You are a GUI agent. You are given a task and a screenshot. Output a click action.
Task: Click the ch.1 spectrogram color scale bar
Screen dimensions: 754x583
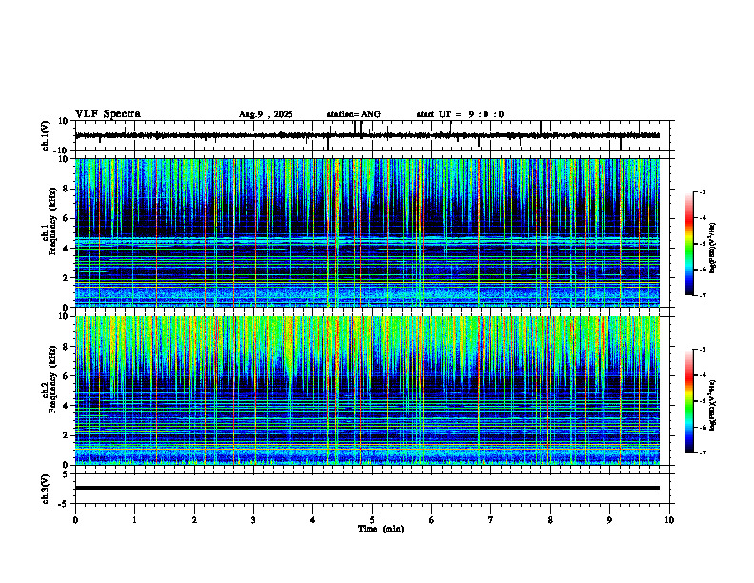pyautogui.click(x=689, y=244)
